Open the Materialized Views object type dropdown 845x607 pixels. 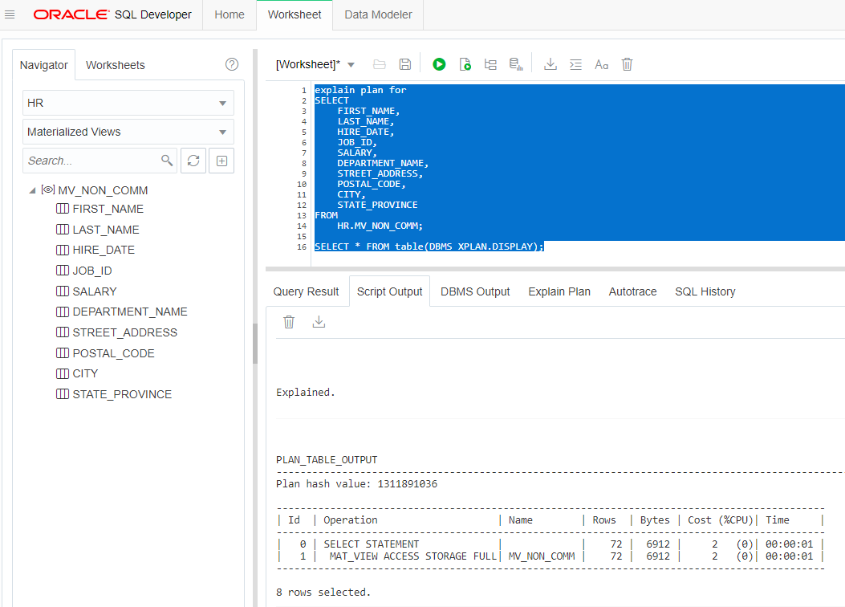[x=128, y=132]
